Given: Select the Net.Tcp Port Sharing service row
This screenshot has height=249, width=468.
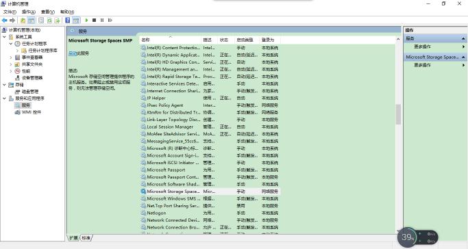Looking at the screenshot, I should [x=210, y=206].
